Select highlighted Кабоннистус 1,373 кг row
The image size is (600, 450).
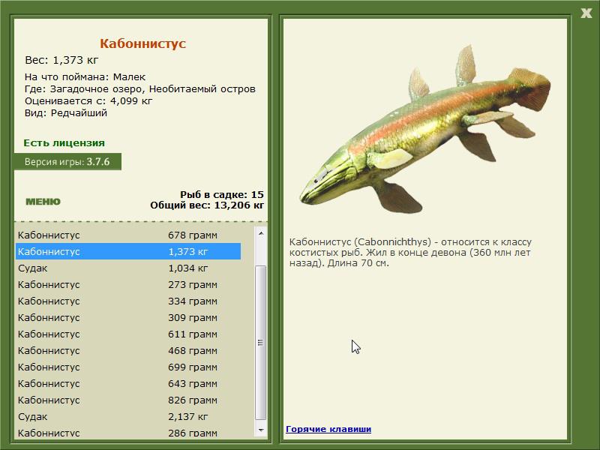pos(128,251)
